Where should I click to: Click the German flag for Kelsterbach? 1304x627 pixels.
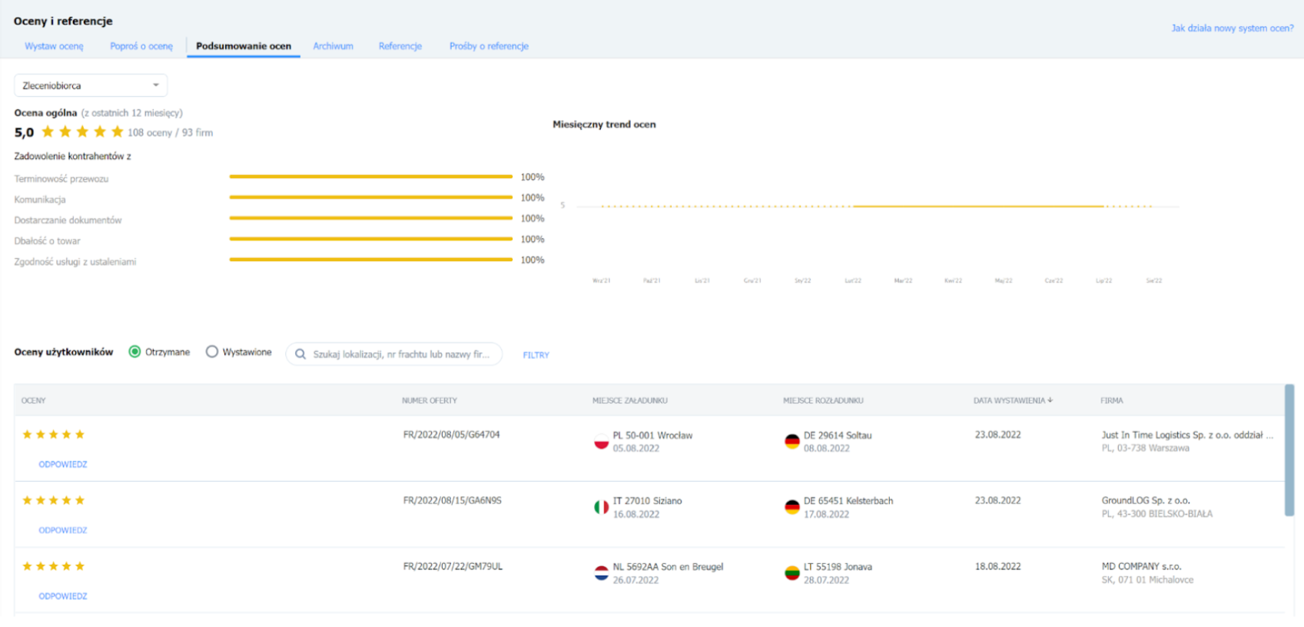tap(791, 507)
